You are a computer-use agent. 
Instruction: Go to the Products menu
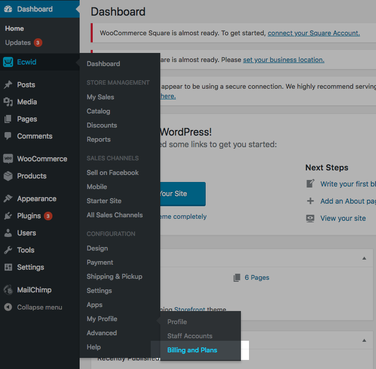(x=32, y=176)
